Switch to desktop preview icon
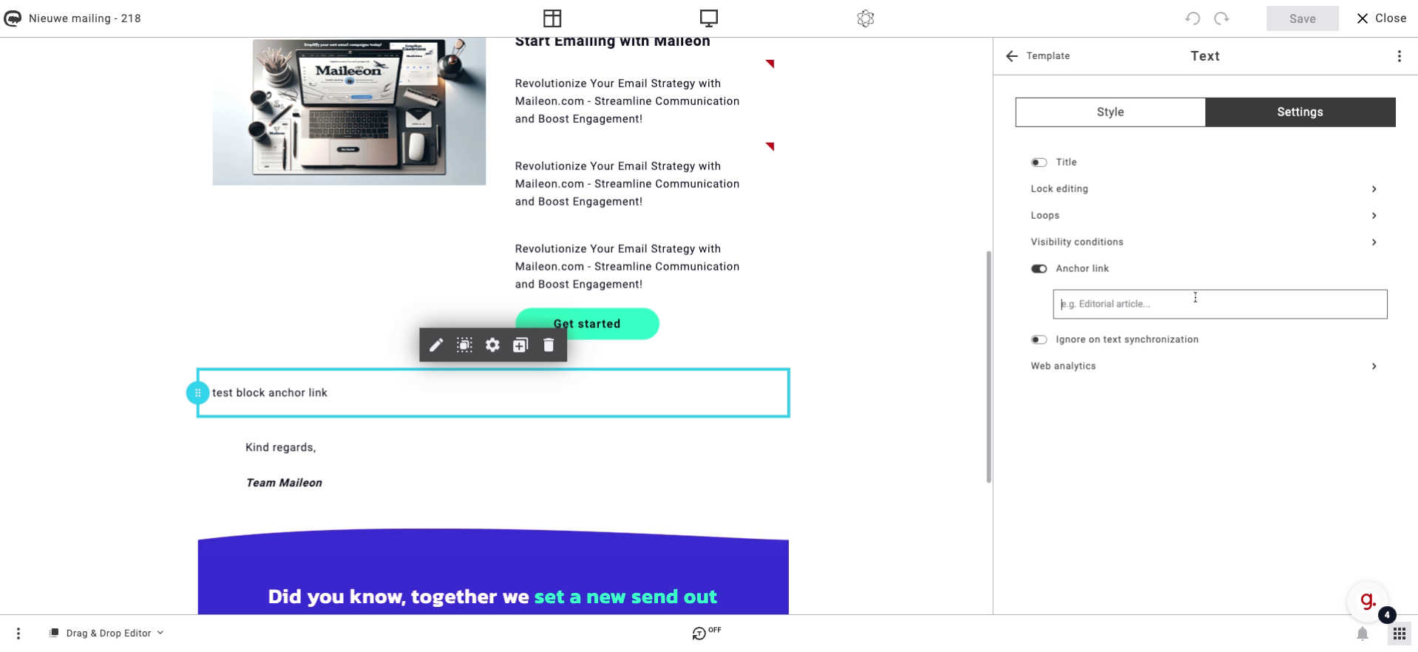The width and height of the screenshot is (1418, 652). pos(709,18)
